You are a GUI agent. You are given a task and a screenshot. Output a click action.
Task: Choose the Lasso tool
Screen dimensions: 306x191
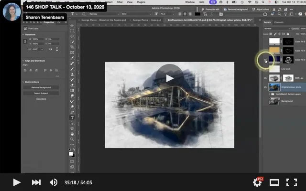click(72, 36)
